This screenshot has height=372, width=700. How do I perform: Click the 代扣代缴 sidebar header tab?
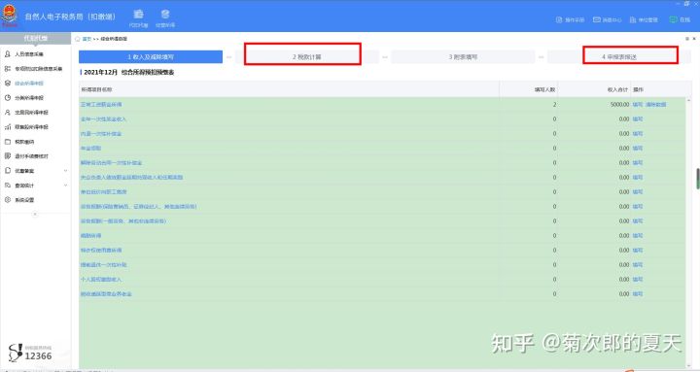click(x=35, y=38)
